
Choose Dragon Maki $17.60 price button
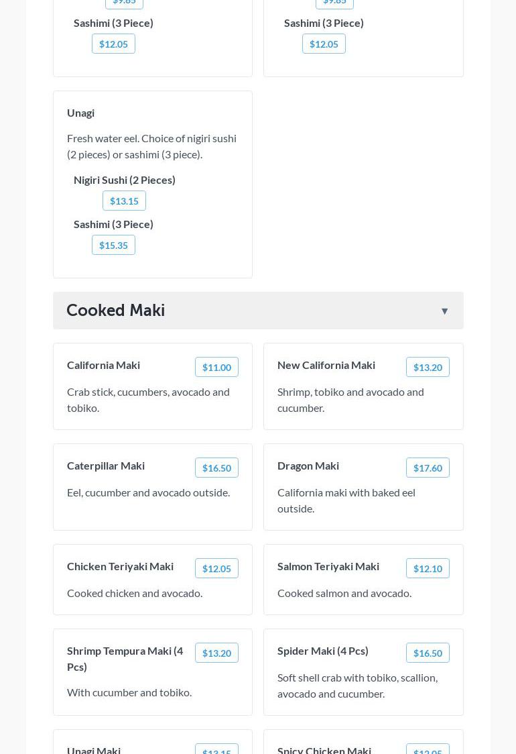click(x=428, y=468)
